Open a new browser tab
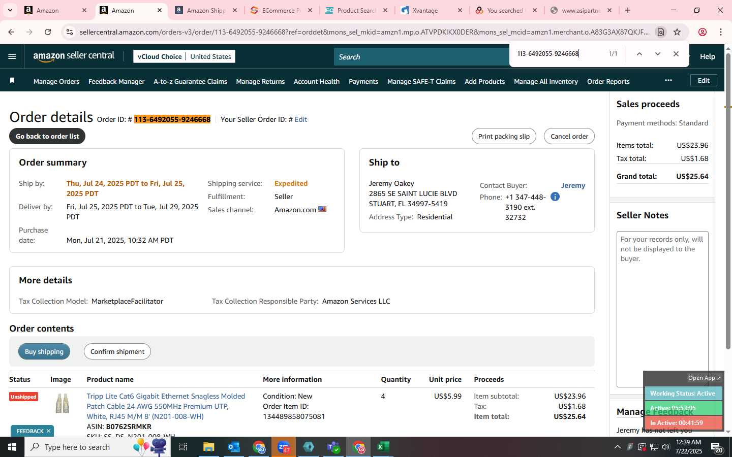Image resolution: width=732 pixels, height=457 pixels. [628, 10]
